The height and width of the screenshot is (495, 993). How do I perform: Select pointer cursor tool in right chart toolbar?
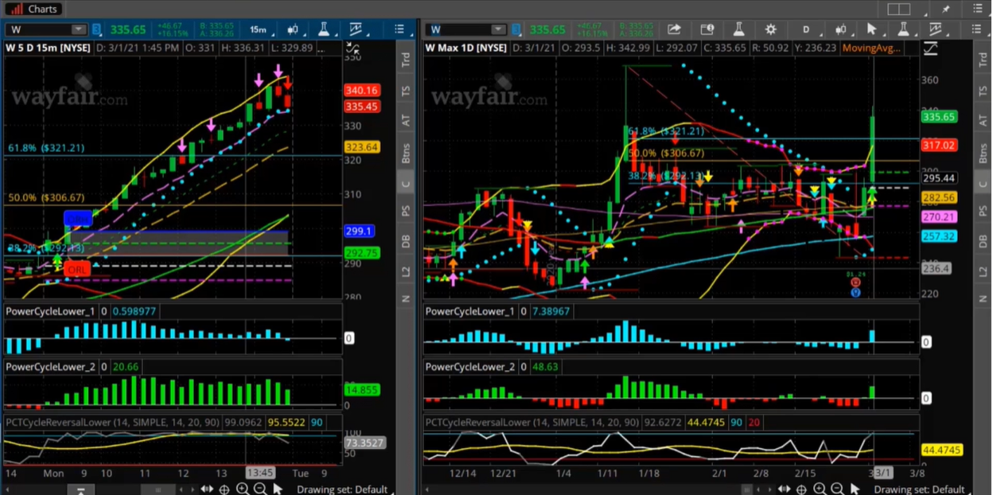[871, 29]
